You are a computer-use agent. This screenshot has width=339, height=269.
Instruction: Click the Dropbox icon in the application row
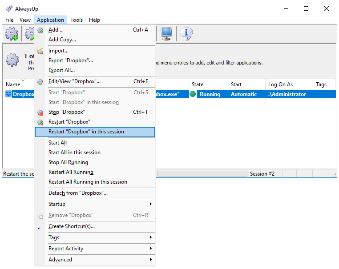pyautogui.click(x=8, y=94)
